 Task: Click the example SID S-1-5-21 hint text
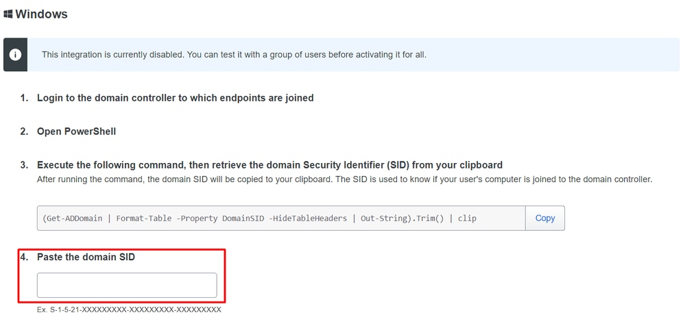(x=130, y=310)
